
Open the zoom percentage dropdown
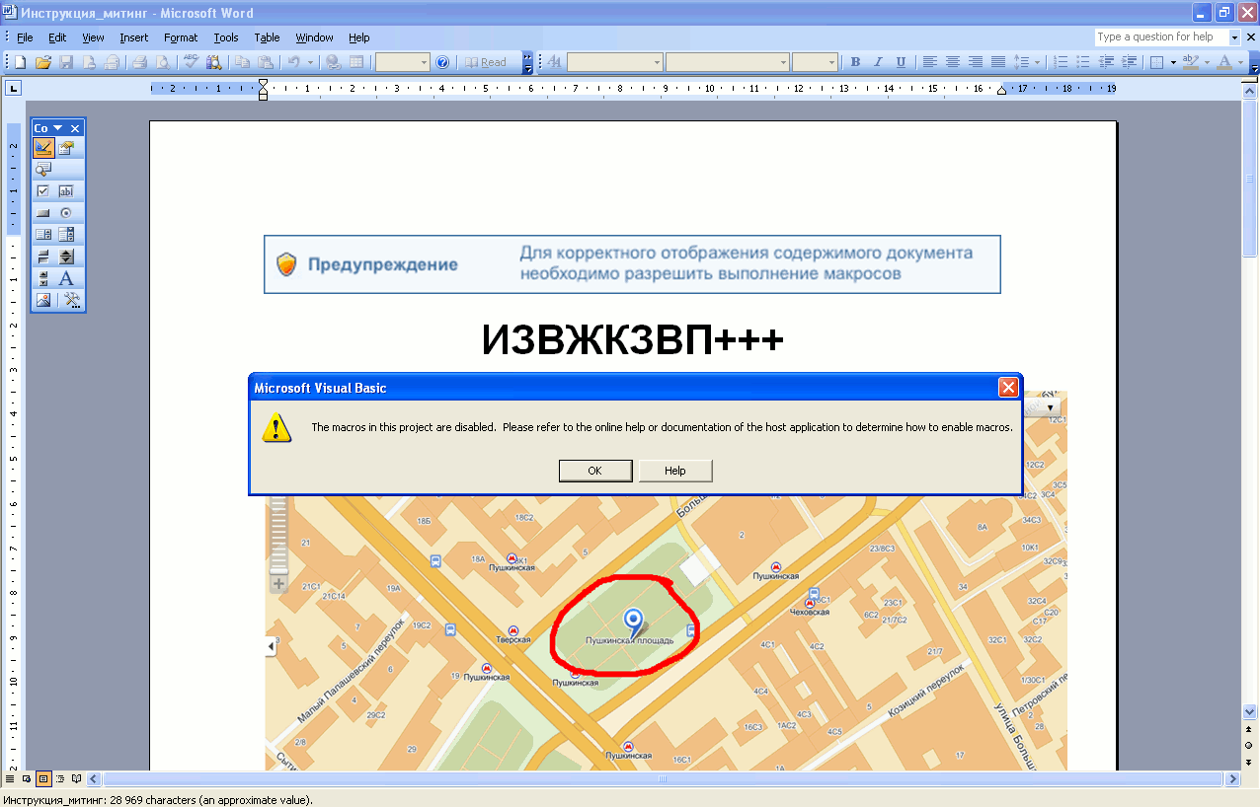pyautogui.click(x=425, y=62)
